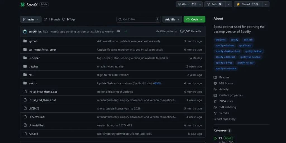286x143 pixels.
Task: Open the MIT license link
Action: click(x=223, y=83)
